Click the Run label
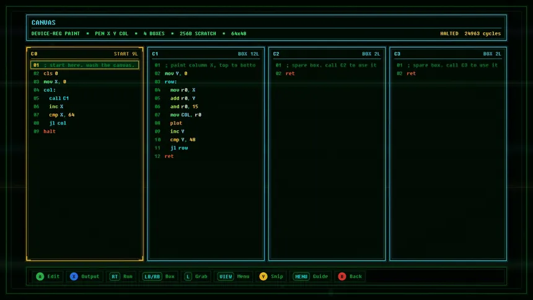This screenshot has height=300, width=533. (x=128, y=276)
